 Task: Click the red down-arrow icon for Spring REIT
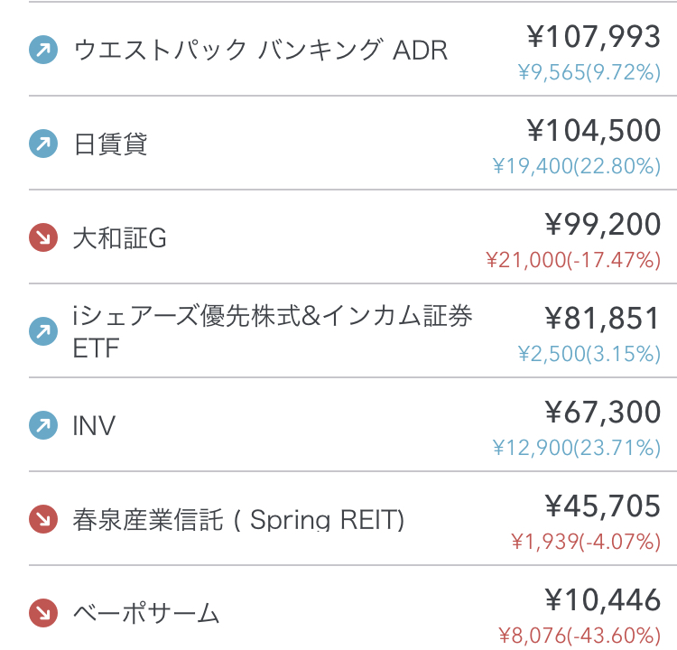pyautogui.click(x=42, y=519)
